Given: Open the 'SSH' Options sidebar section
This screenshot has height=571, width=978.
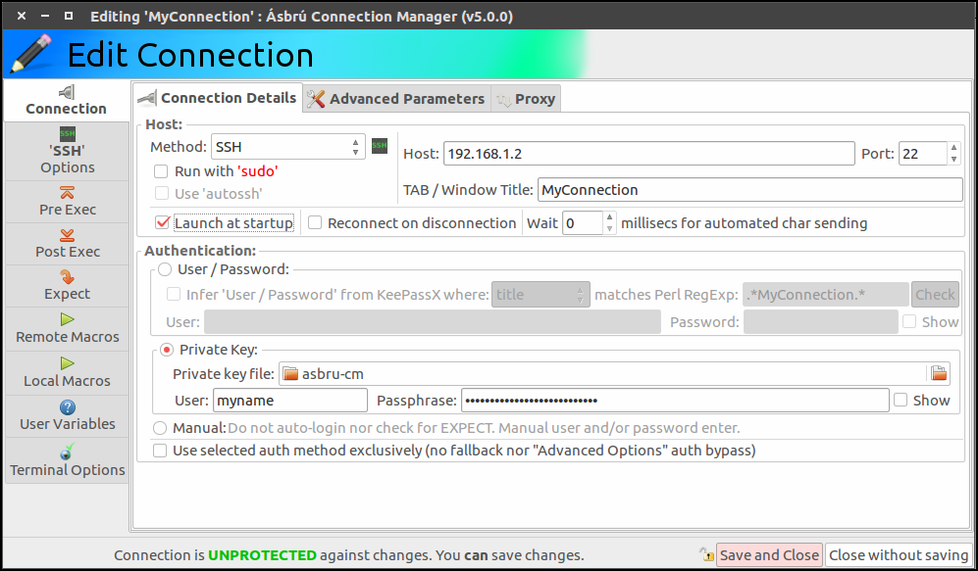Looking at the screenshot, I should click(68, 151).
